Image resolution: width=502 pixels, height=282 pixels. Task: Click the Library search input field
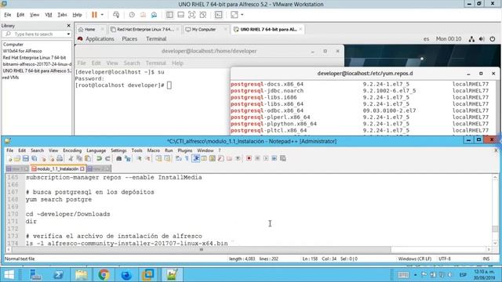pyautogui.click(x=37, y=34)
